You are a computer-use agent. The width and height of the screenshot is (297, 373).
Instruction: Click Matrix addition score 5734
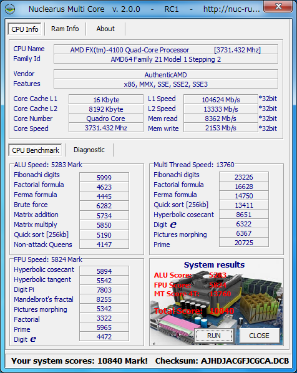pos(104,216)
